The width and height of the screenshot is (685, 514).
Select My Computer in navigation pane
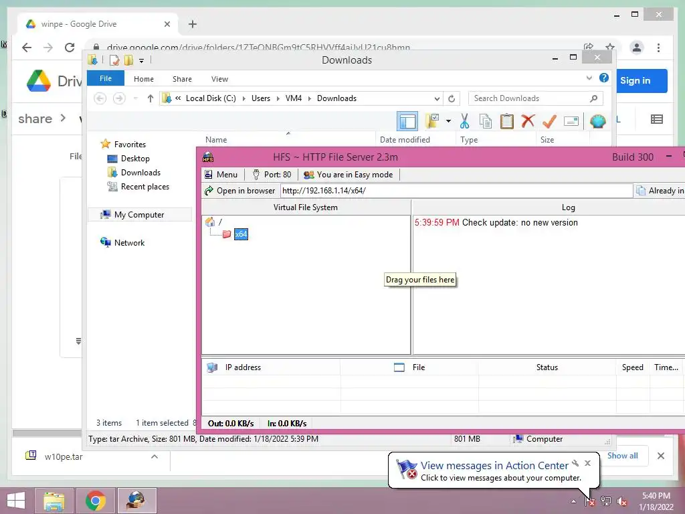(139, 215)
